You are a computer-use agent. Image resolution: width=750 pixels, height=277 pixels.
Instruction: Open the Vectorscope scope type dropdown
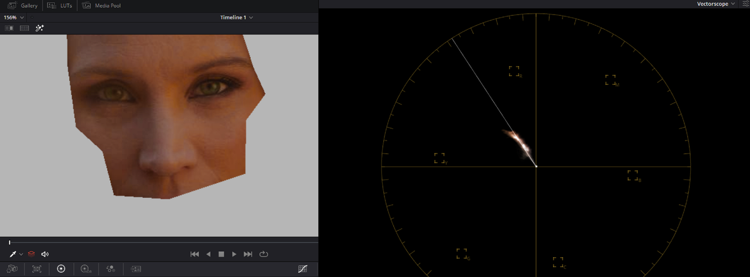tap(716, 4)
